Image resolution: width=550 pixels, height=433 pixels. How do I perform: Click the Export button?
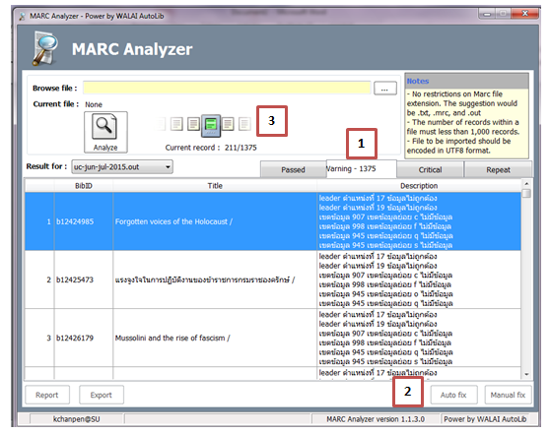pos(101,396)
